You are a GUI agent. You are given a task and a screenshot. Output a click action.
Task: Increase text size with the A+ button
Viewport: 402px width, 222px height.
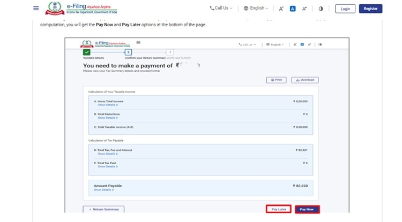[x=304, y=9]
